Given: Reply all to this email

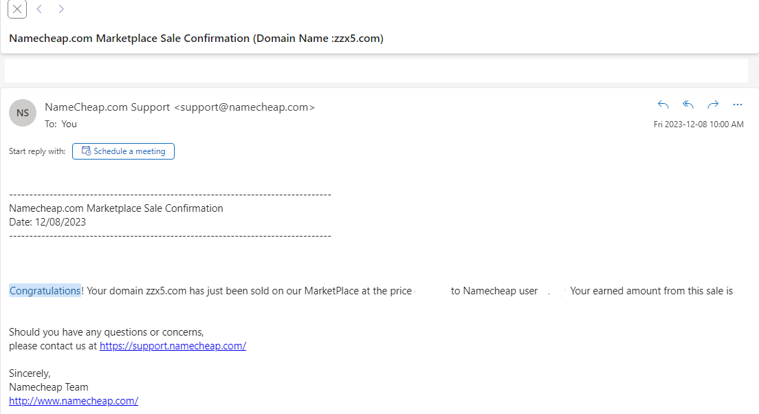Looking at the screenshot, I should (x=687, y=105).
